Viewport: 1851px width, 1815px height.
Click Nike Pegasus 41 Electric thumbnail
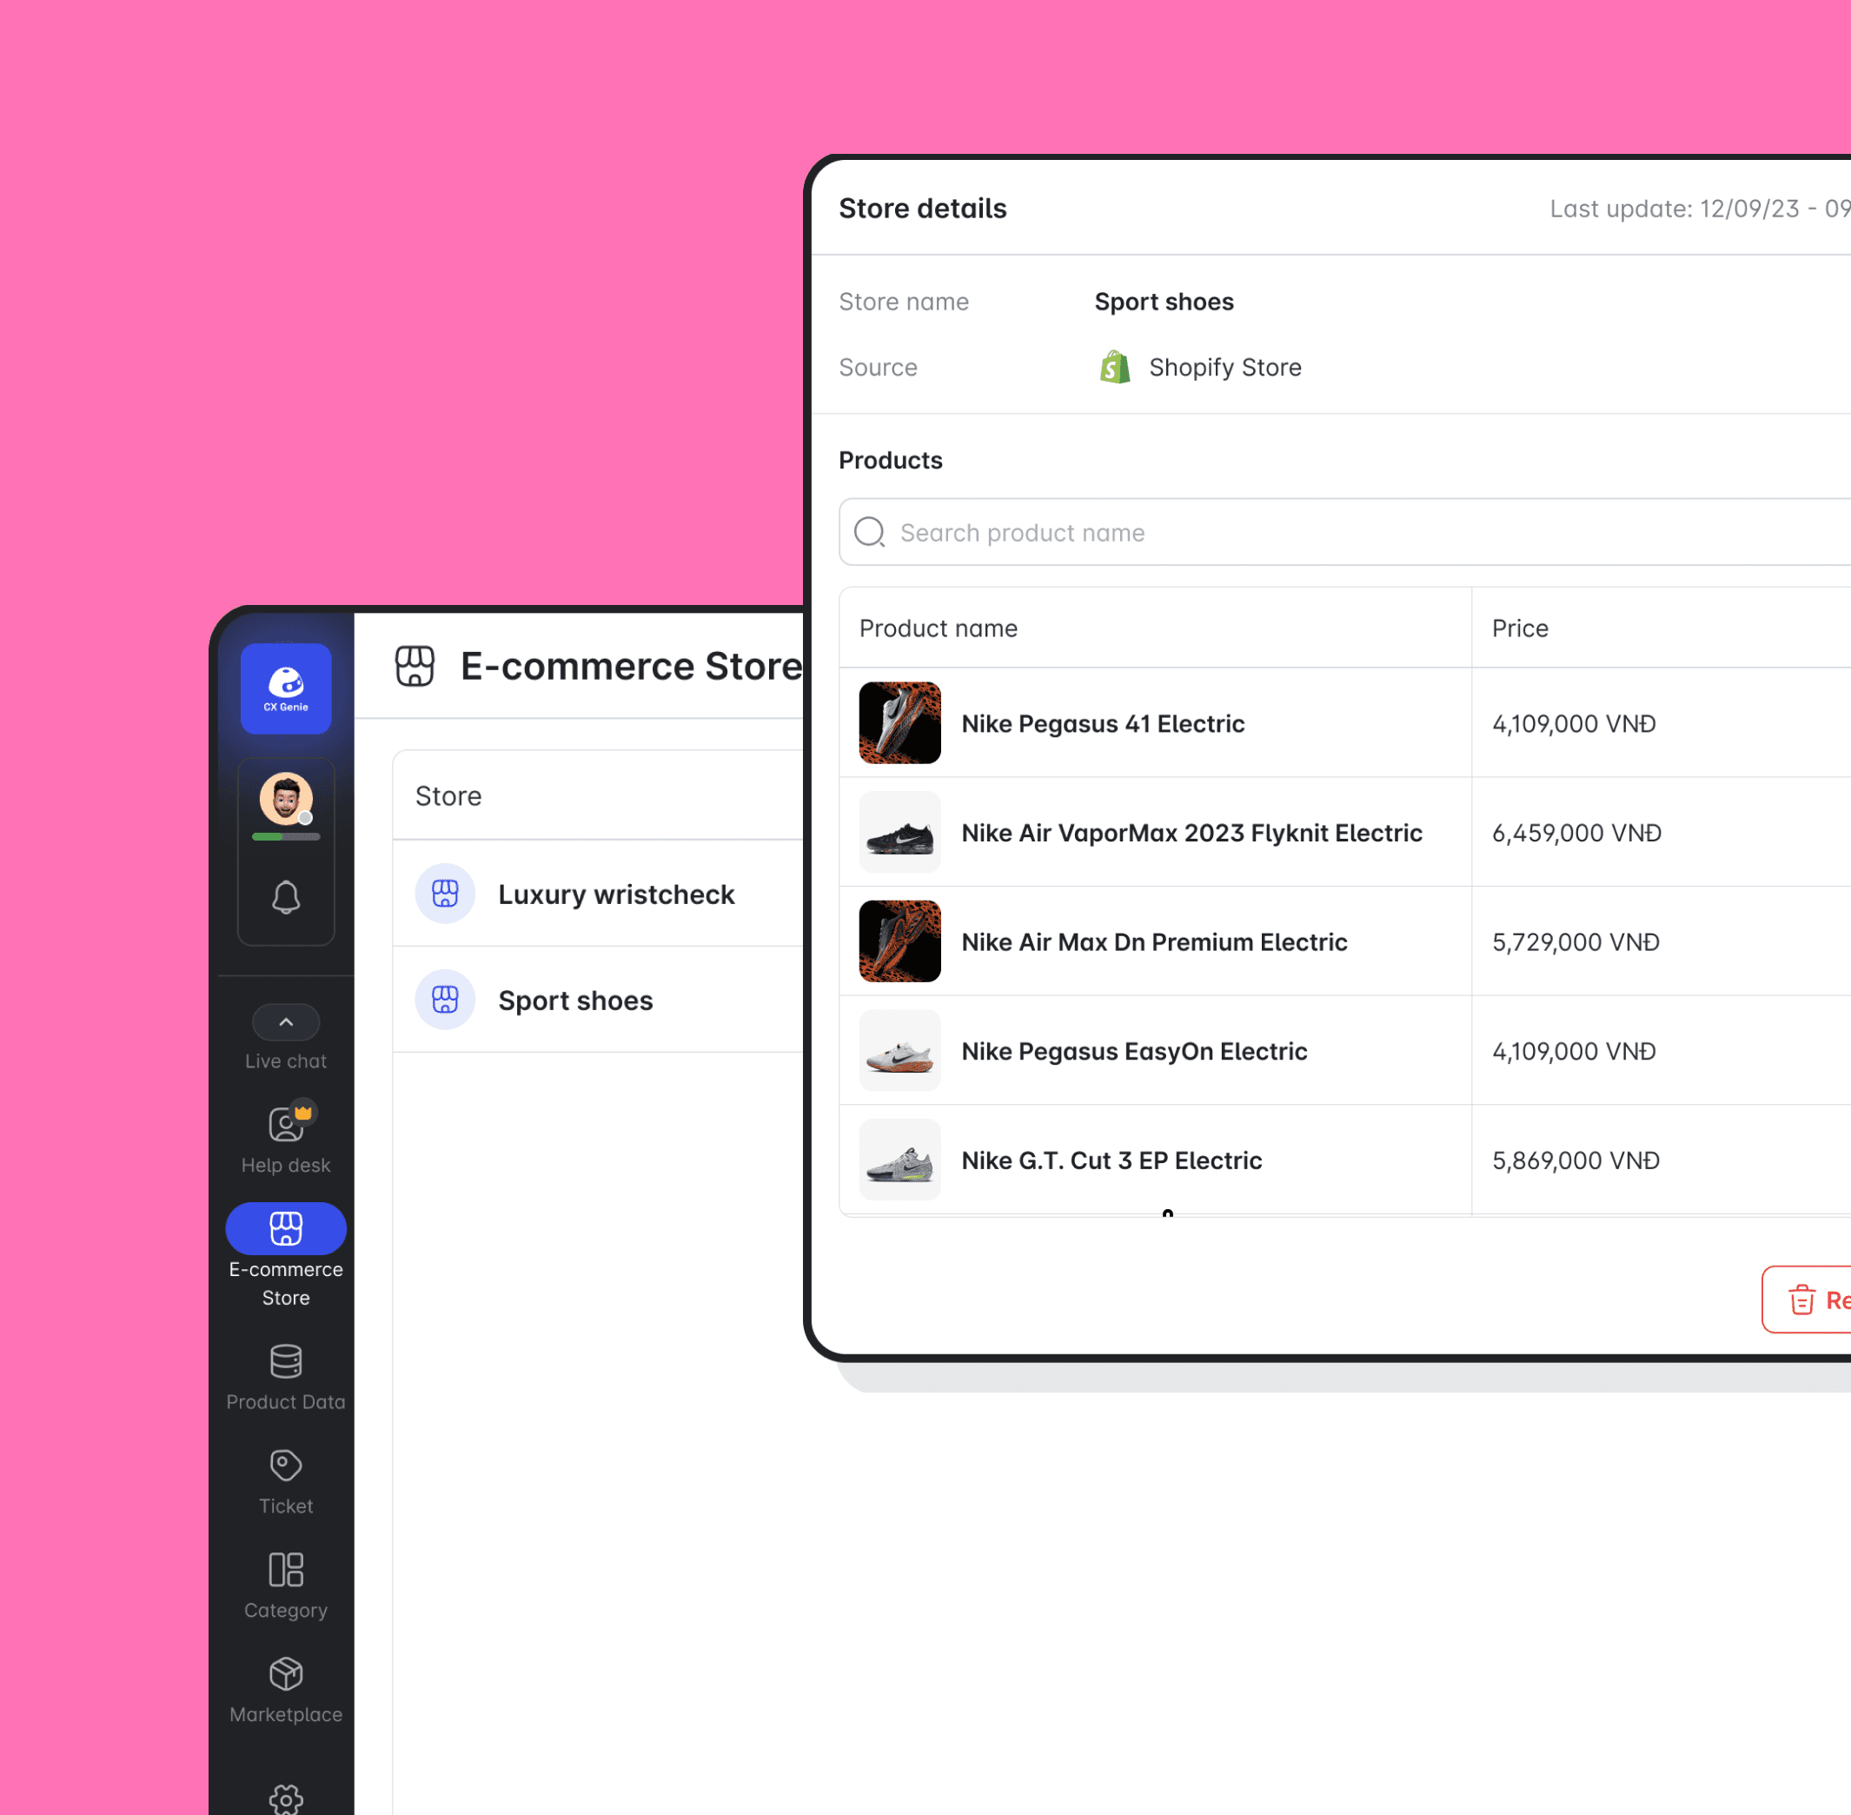(x=899, y=723)
